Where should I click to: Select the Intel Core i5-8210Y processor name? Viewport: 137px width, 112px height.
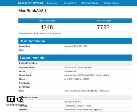point(72,102)
